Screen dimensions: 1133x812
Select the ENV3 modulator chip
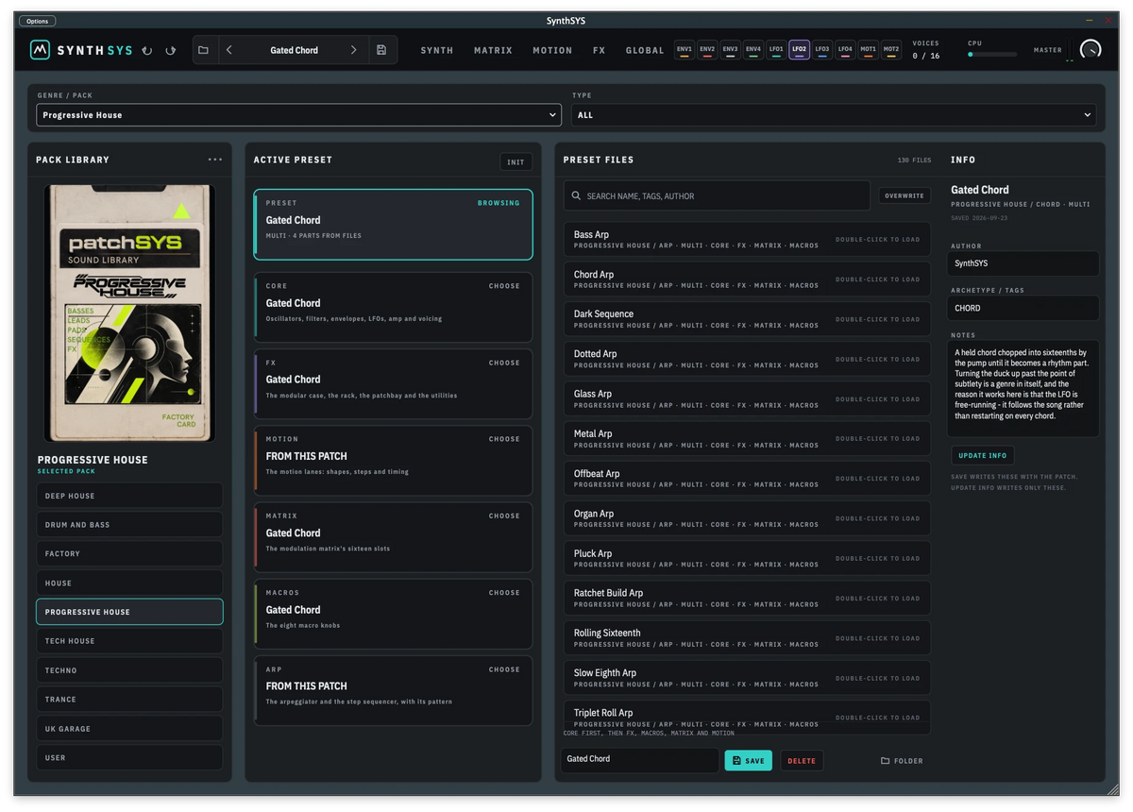[x=730, y=50]
